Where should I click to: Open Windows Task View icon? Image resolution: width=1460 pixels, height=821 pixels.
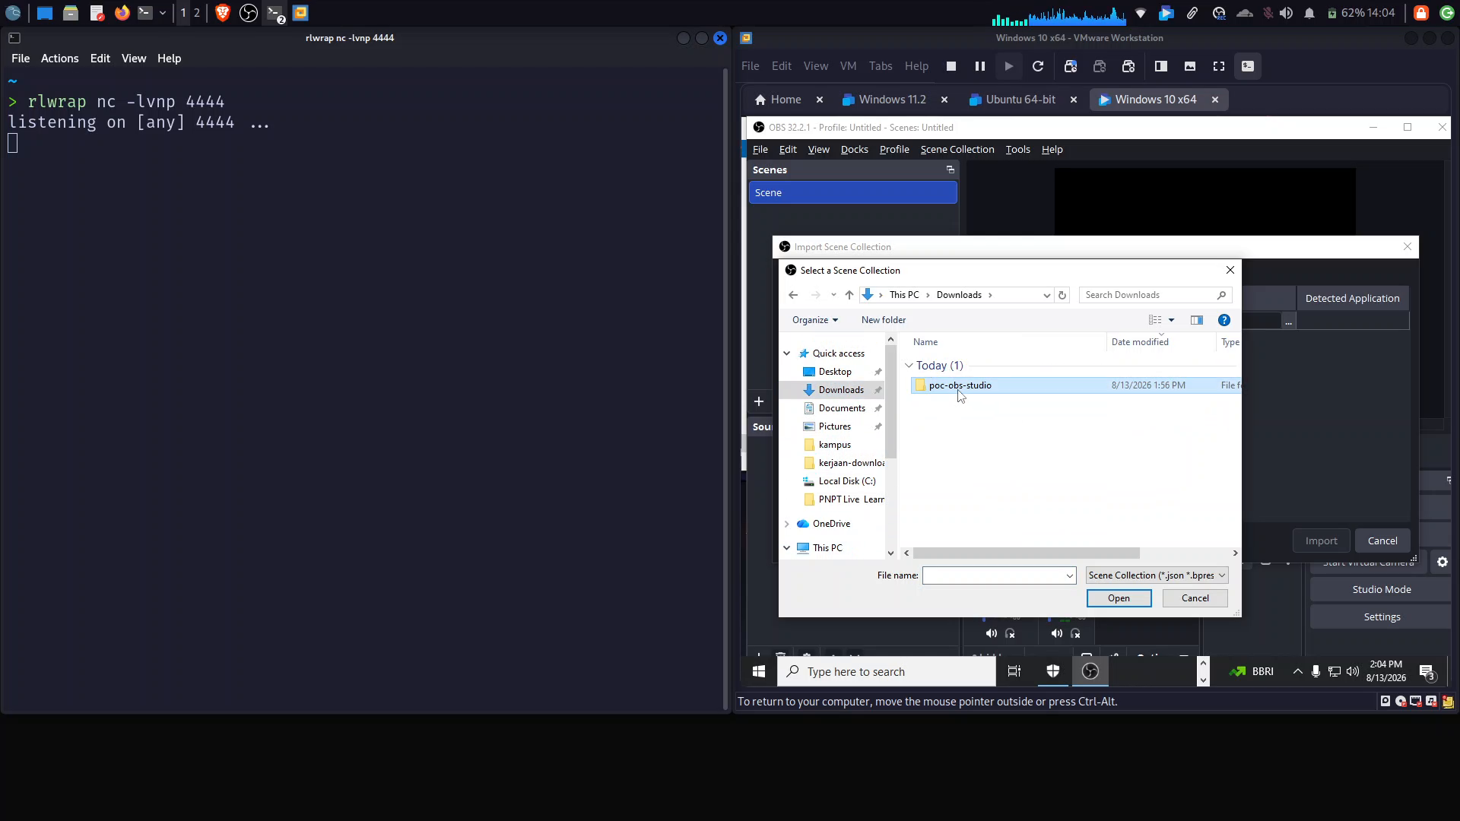[1014, 671]
